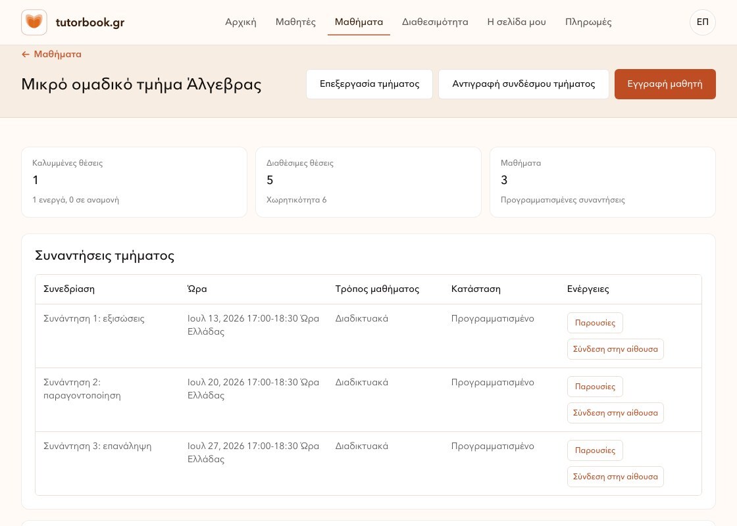Screen dimensions: 737x526
Task: Open the Αρχική navigation tab
Action: [x=241, y=22]
